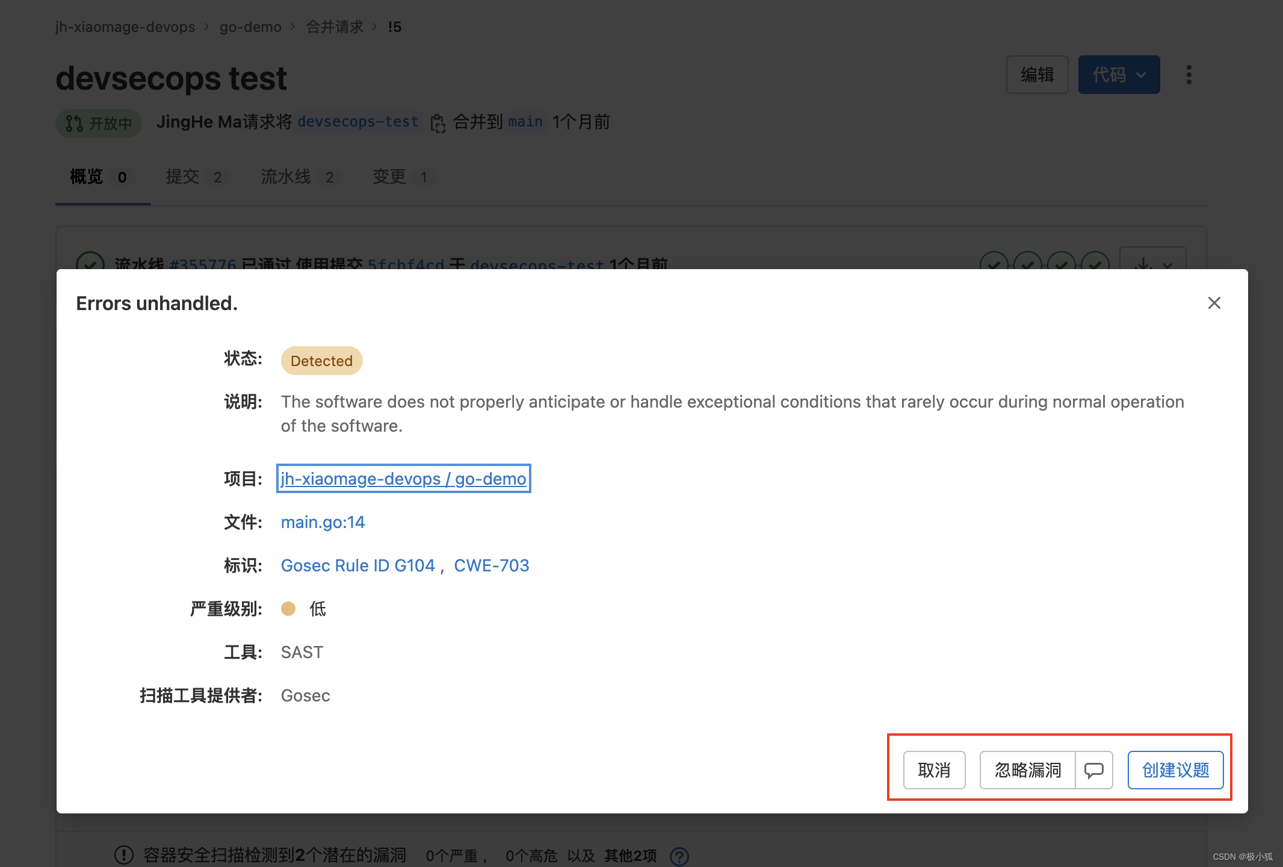The width and height of the screenshot is (1283, 867).
Task: Switch to the 流水线 pipelines tab
Action: click(301, 177)
